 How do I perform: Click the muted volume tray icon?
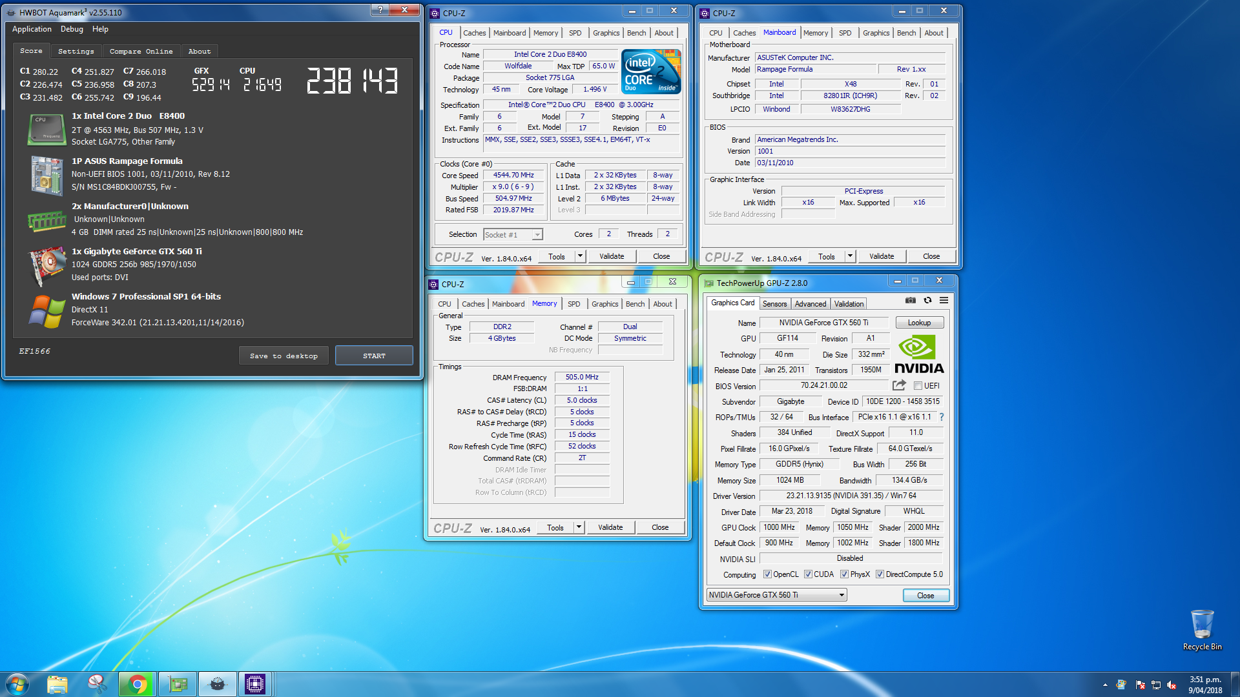[1172, 685]
